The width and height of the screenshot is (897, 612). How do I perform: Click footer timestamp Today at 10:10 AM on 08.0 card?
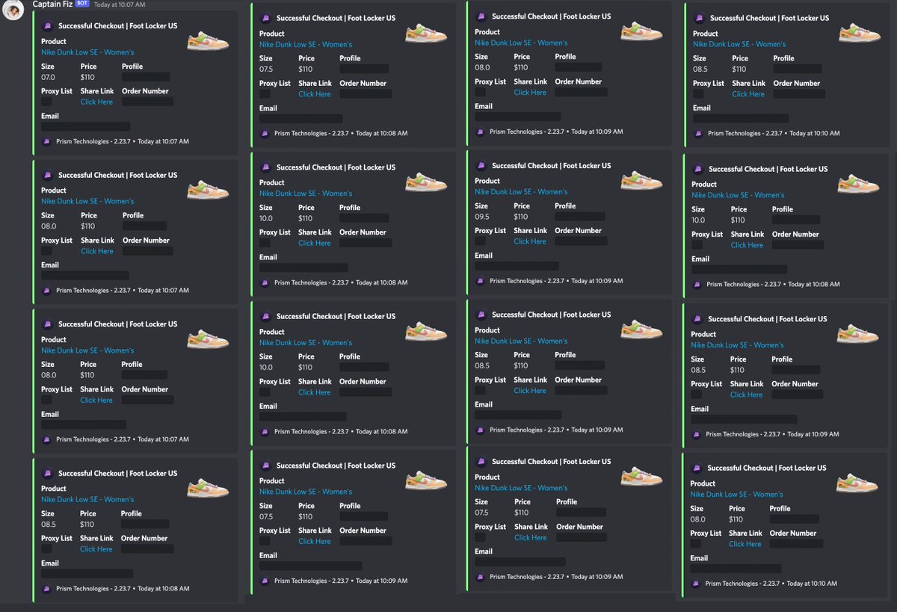(x=812, y=584)
